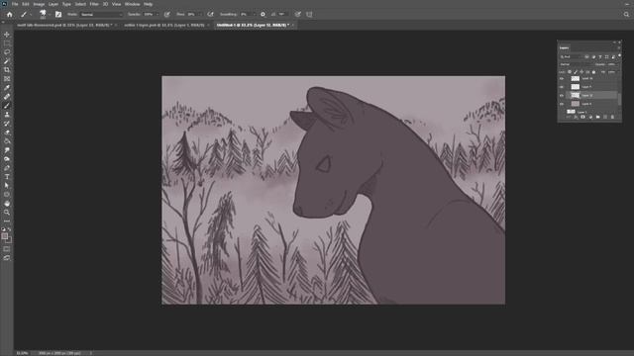Toggle pressure for opacity button
634x356 pixels.
coord(167,14)
